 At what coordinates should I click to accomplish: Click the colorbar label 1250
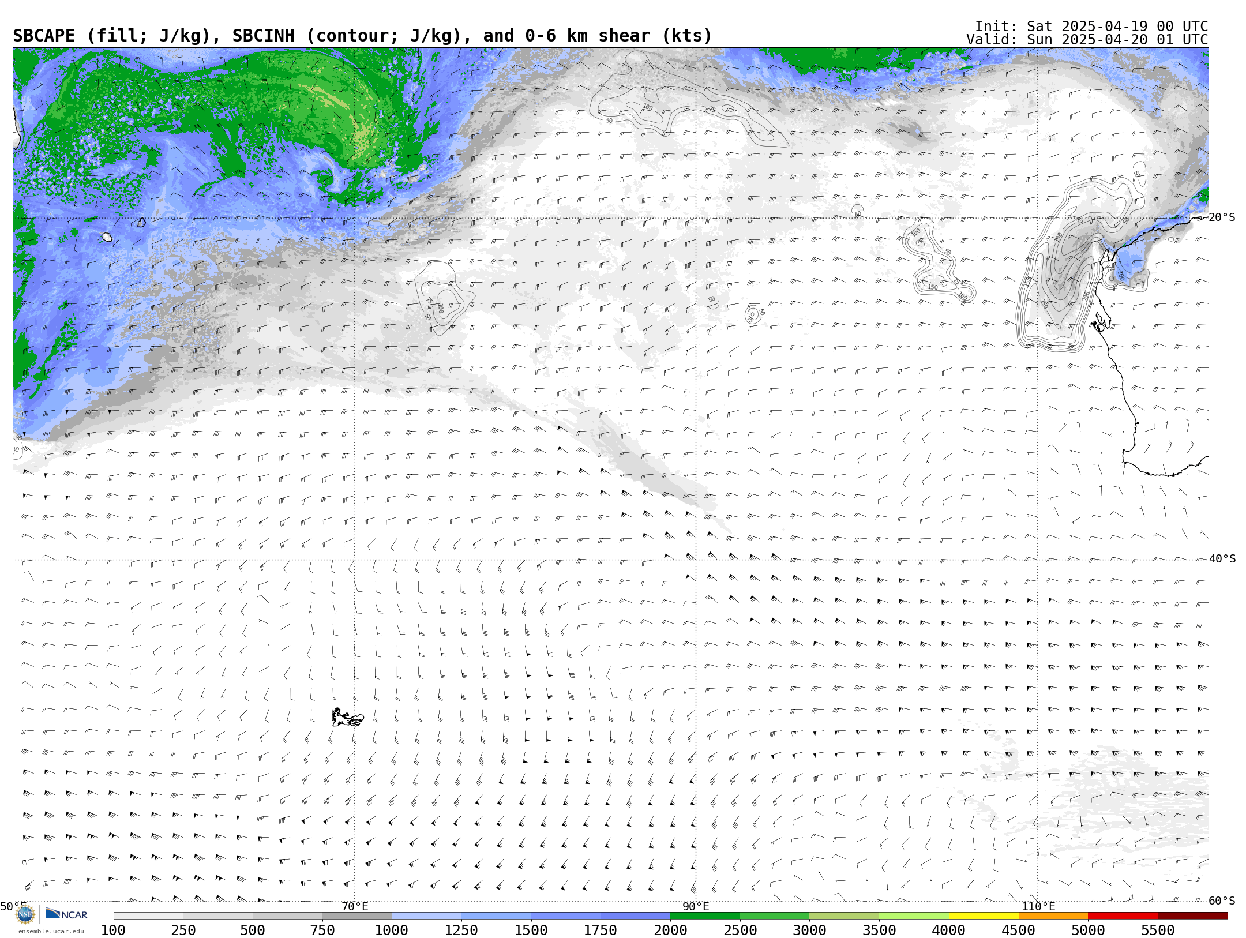tap(461, 931)
